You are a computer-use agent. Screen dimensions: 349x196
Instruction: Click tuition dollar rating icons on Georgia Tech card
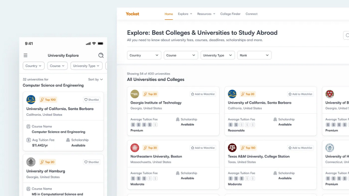144,125
